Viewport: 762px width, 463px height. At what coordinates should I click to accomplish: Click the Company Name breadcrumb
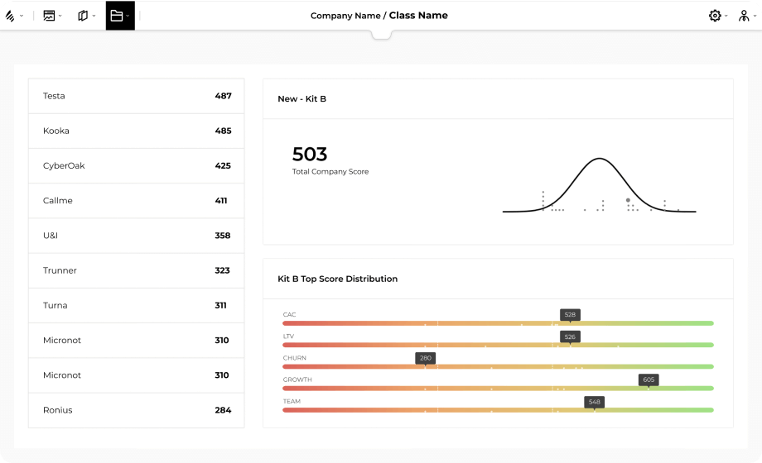point(345,16)
